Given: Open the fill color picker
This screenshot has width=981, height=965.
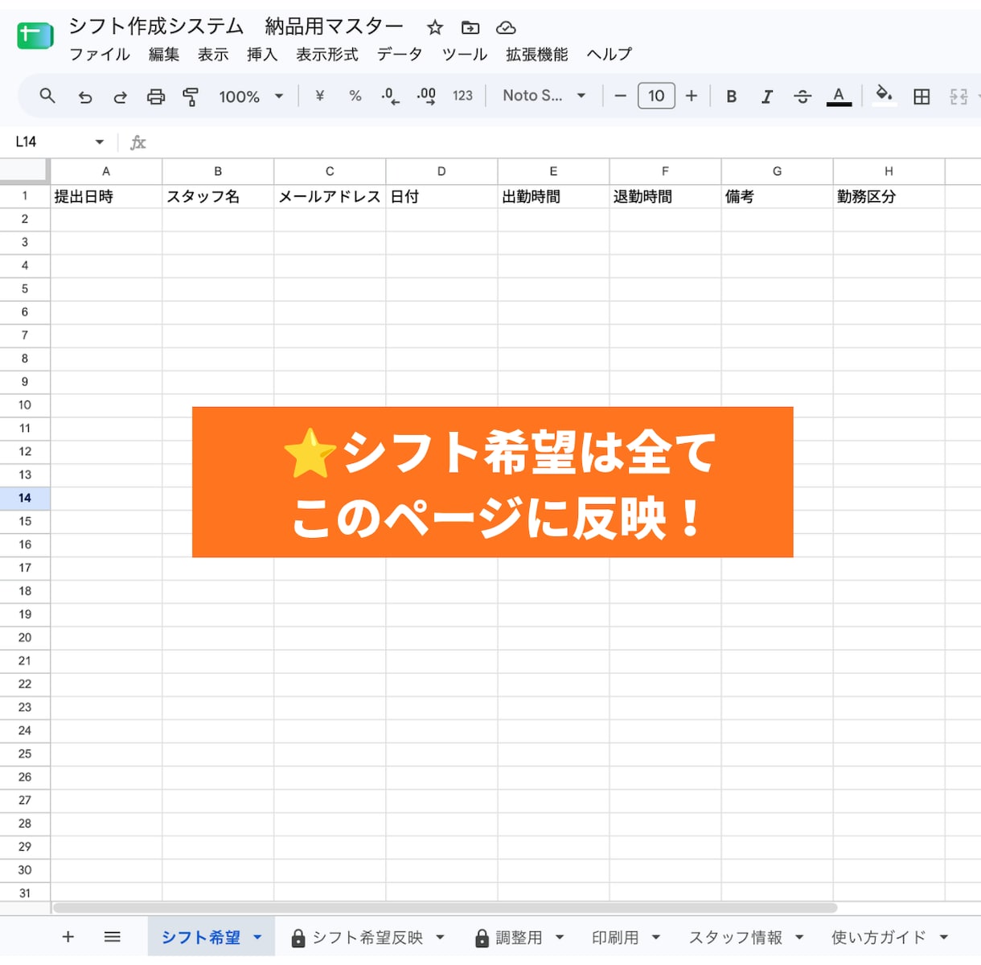Looking at the screenshot, I should (x=884, y=96).
